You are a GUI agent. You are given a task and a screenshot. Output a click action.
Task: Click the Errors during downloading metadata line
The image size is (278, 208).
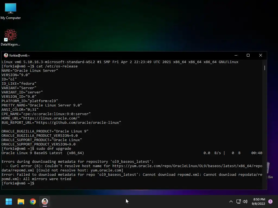point(77,162)
